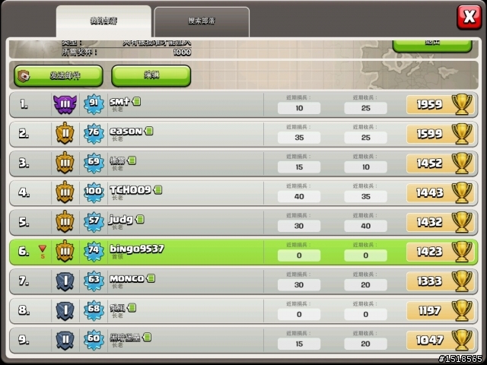Image resolution: width=487 pixels, height=365 pixels.
Task: Click the gold league II badge for eason
Action: coord(65,133)
